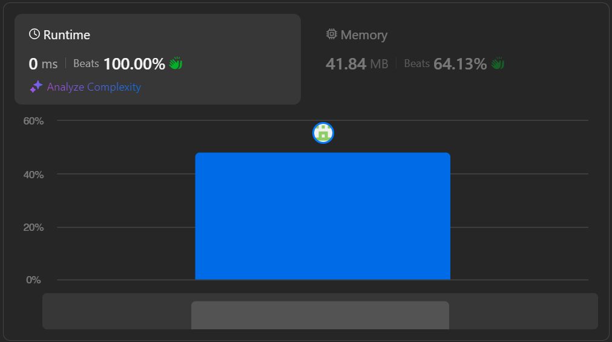Click the 0% axis label
Screen dimensions: 612x342
point(34,280)
